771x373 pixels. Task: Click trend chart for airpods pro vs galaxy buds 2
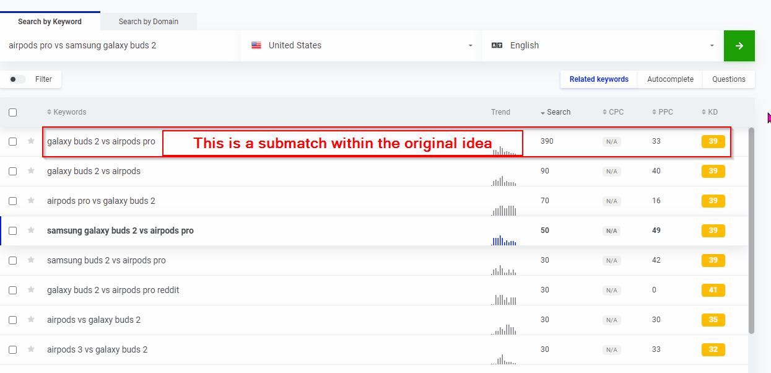pyautogui.click(x=503, y=210)
